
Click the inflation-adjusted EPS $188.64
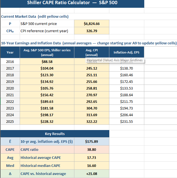pyautogui.click(x=127, y=95)
